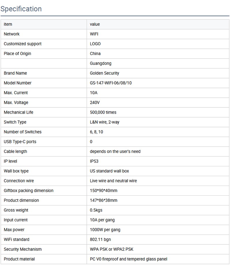This screenshot has width=230, height=266.
Task: Select the Network row label
Action: pyautogui.click(x=12, y=34)
